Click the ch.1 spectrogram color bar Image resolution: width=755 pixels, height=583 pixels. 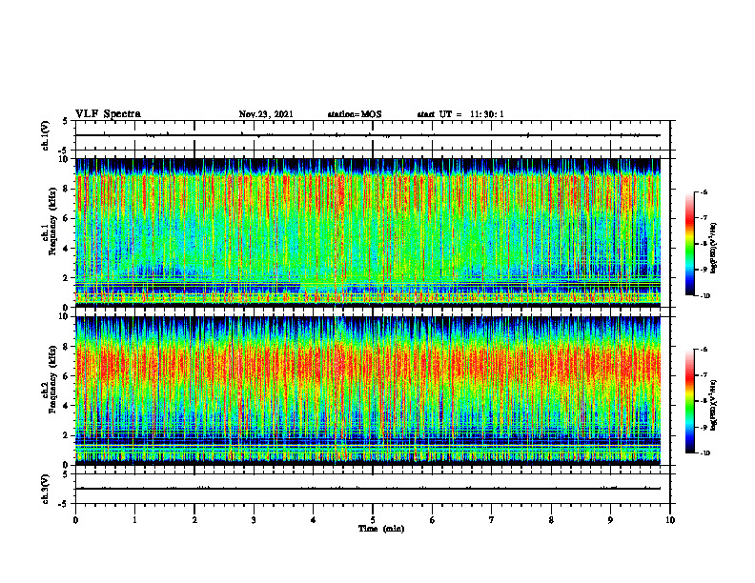pos(689,244)
